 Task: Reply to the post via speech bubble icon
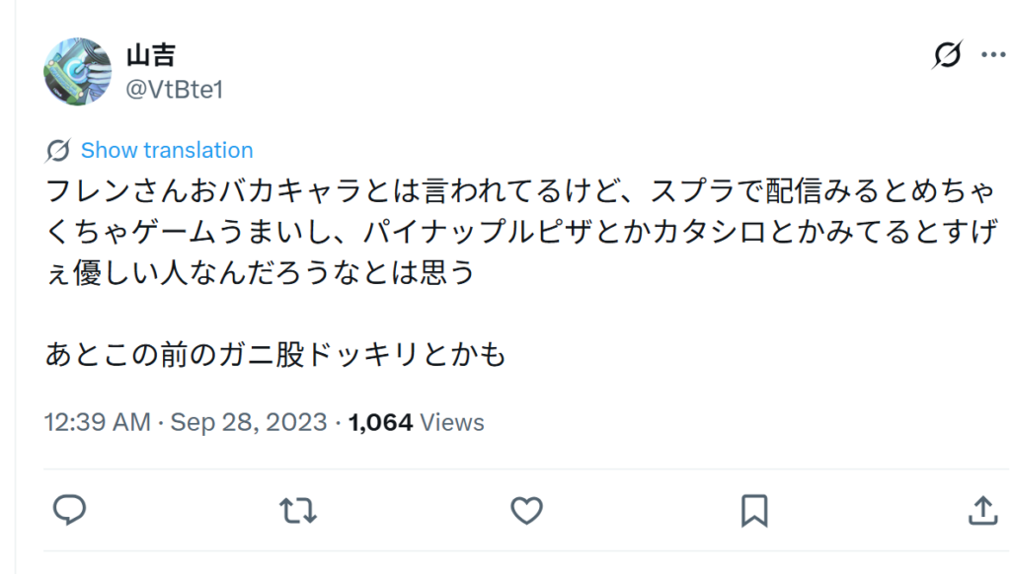point(68,510)
